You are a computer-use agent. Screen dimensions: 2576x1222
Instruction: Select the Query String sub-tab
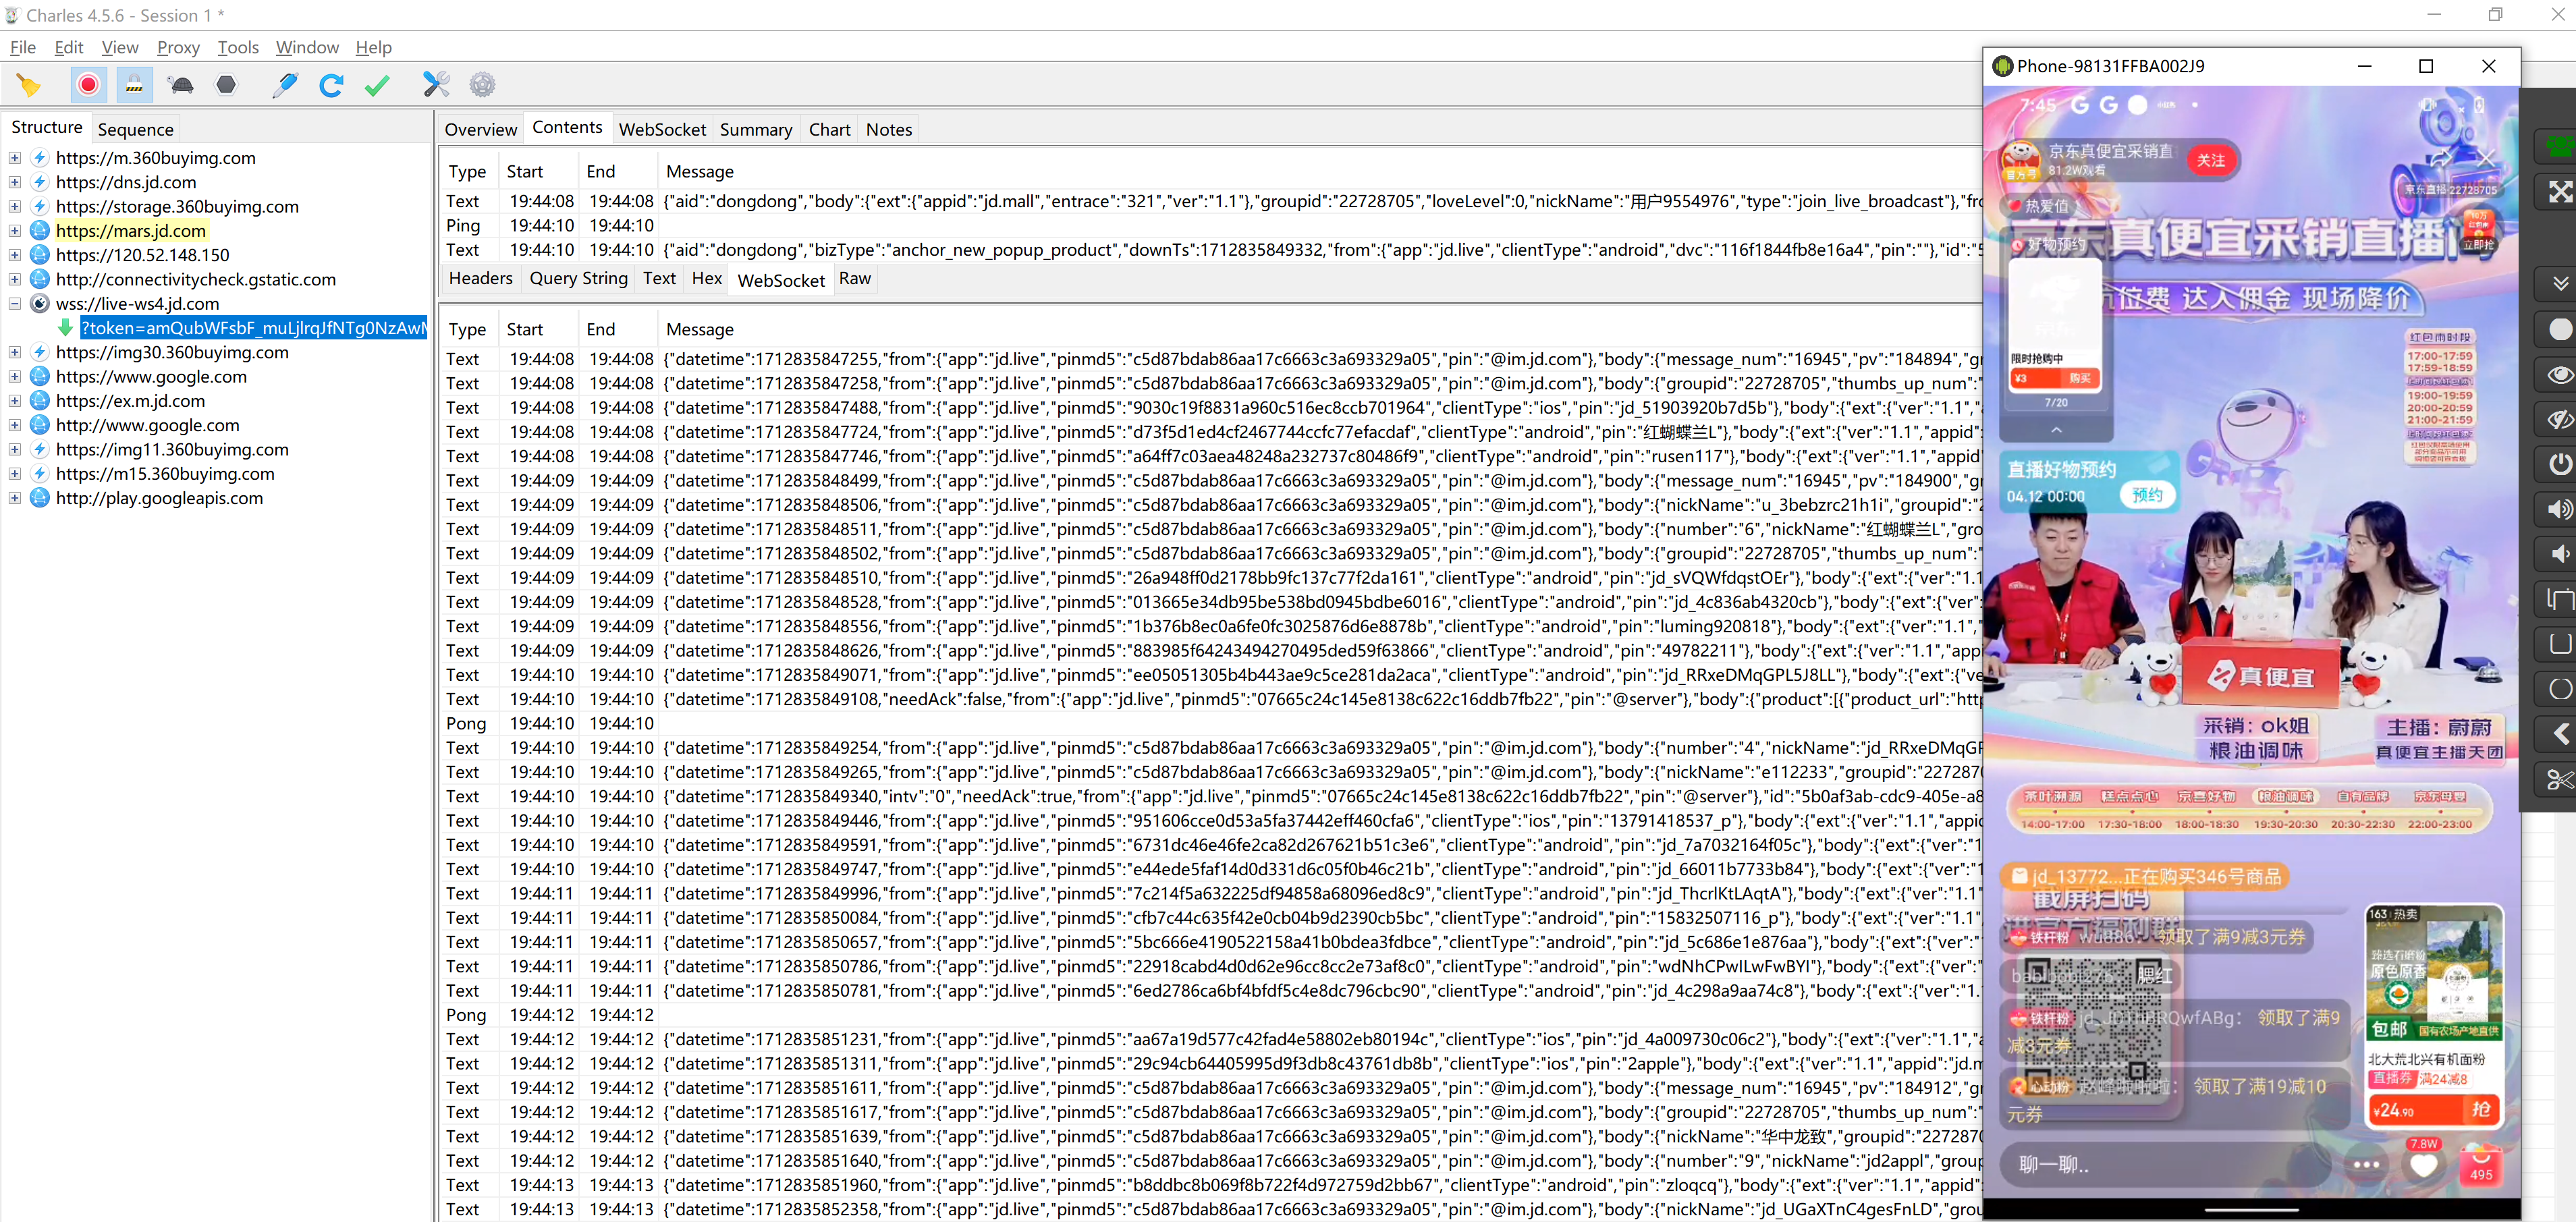click(578, 278)
